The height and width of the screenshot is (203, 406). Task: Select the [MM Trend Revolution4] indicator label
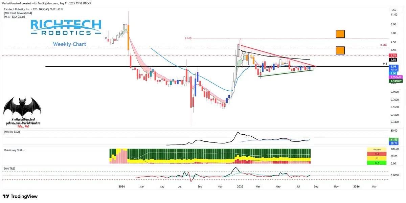(x=17, y=13)
